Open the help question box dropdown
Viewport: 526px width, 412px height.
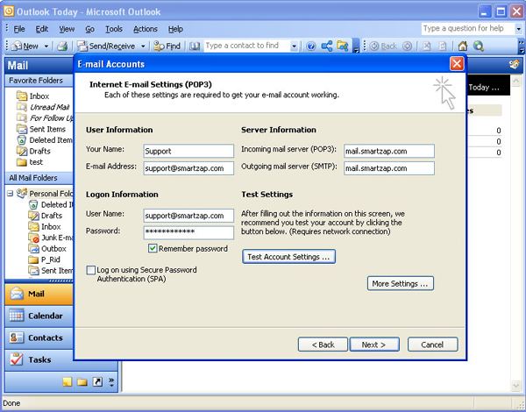[519, 29]
